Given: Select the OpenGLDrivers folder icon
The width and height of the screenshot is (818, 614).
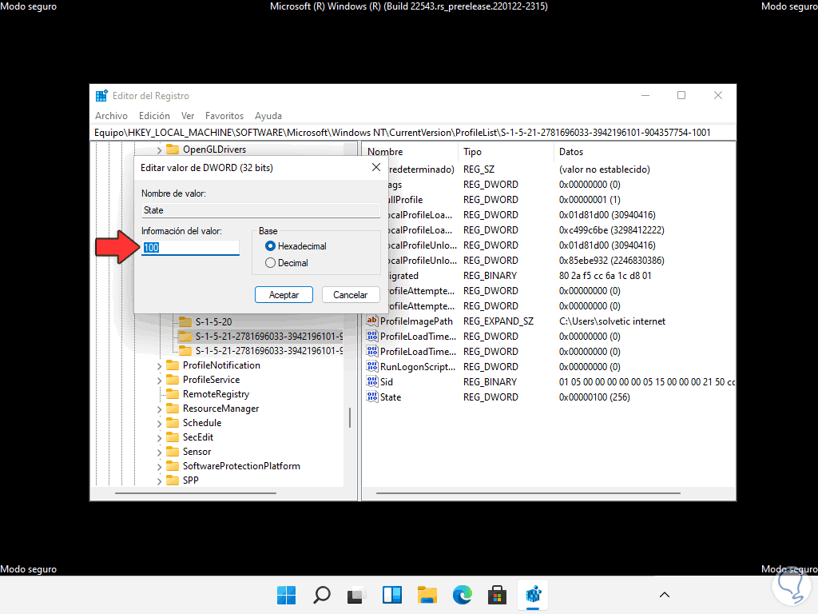Looking at the screenshot, I should click(173, 150).
